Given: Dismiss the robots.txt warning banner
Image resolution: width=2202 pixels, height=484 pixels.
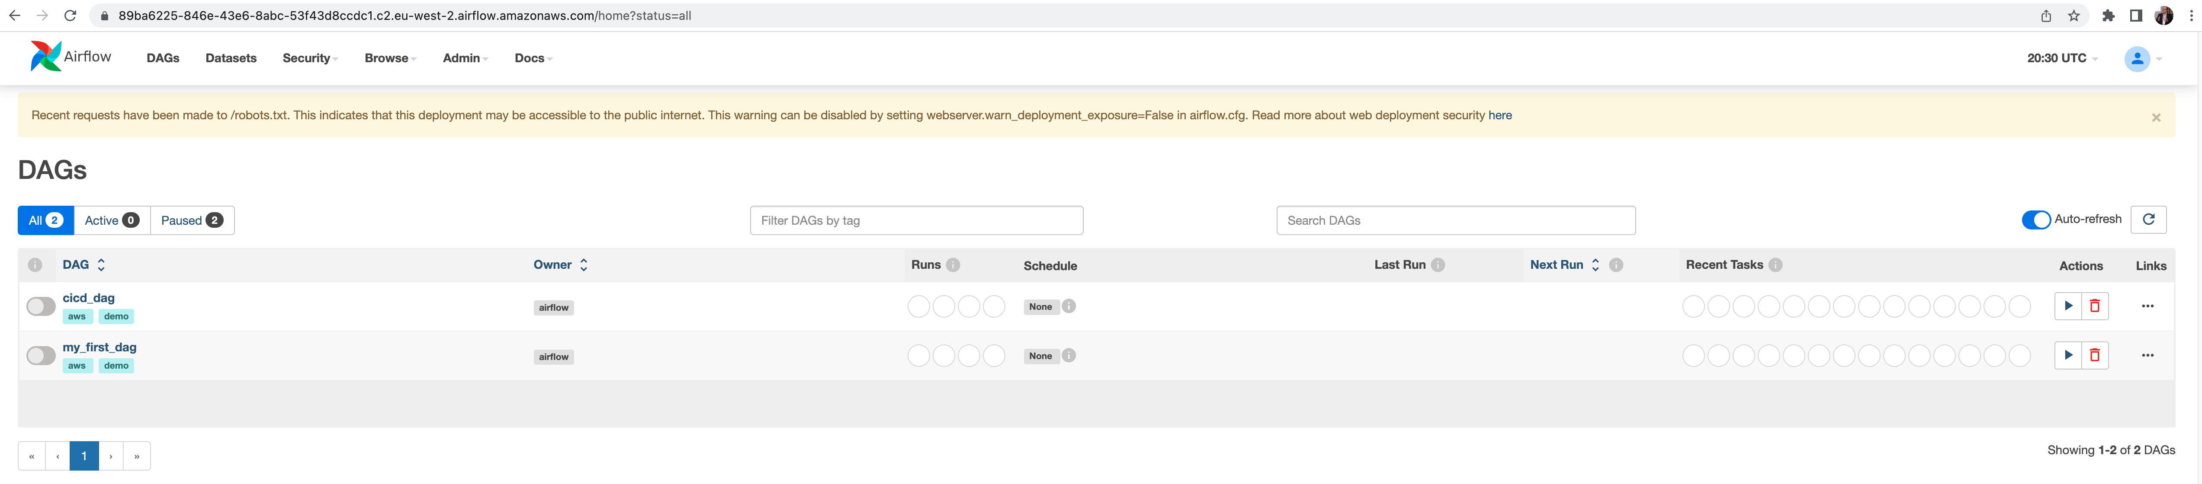Looking at the screenshot, I should coord(2156,118).
